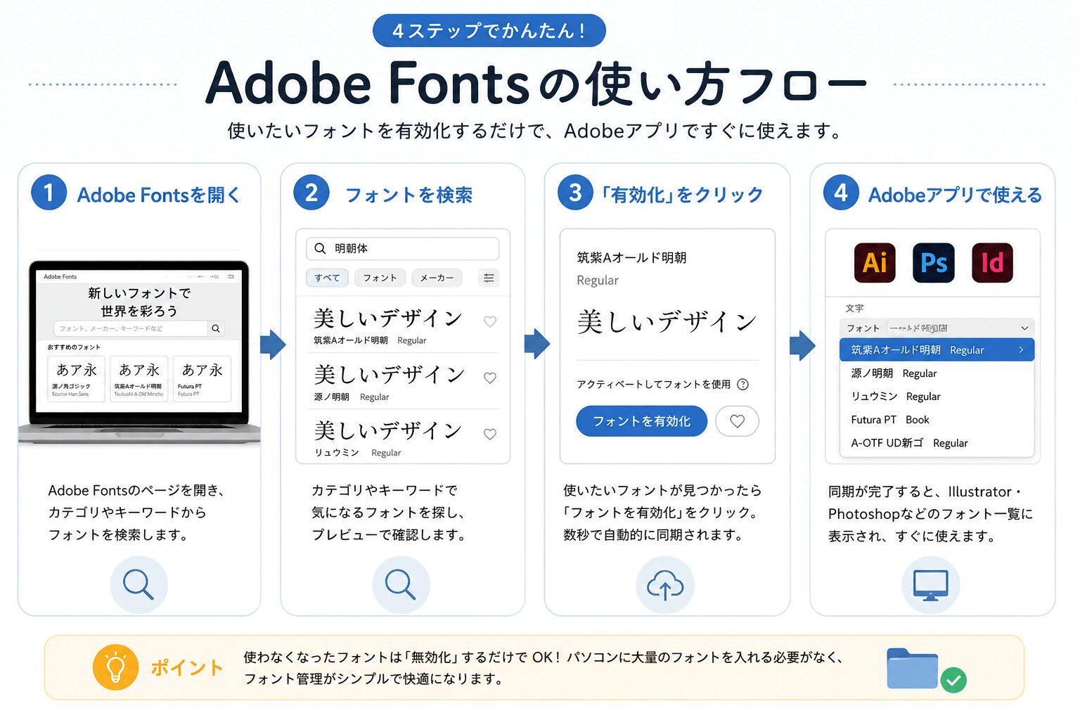Open the 美しいデザイン preview for 源ノ明朝

tap(389, 375)
